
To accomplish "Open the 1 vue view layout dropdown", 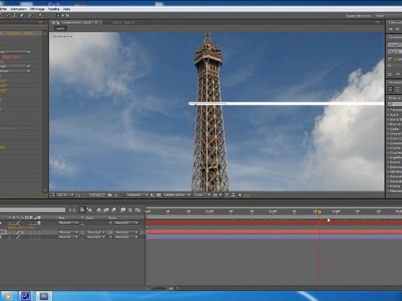I will (x=202, y=195).
